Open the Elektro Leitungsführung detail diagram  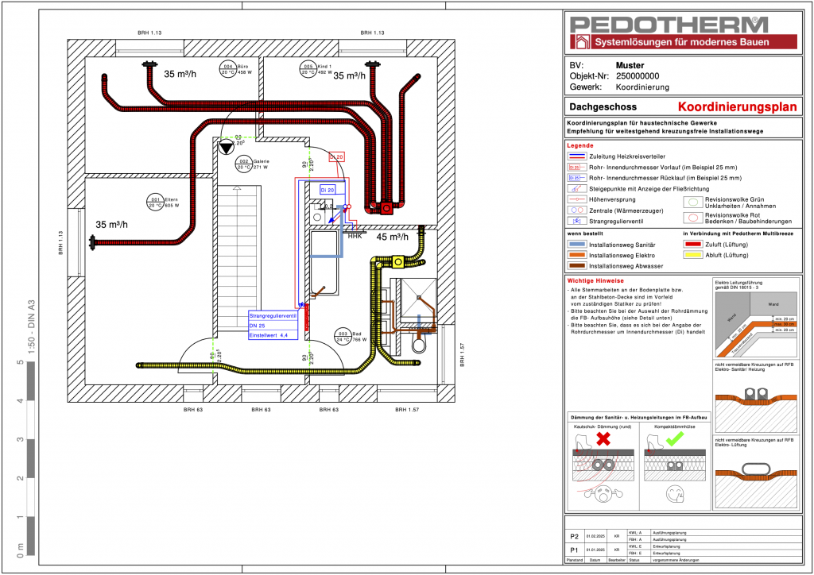pyautogui.click(x=755, y=325)
